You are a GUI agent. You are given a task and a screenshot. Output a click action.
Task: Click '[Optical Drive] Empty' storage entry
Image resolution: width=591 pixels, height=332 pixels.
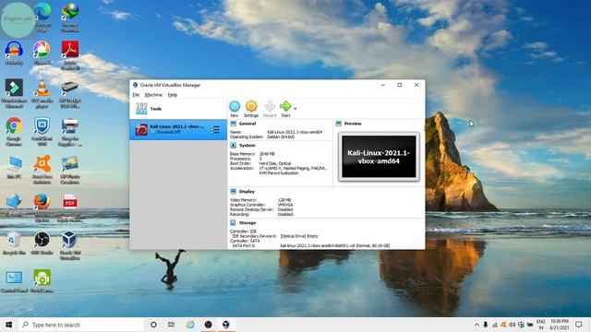[299, 236]
